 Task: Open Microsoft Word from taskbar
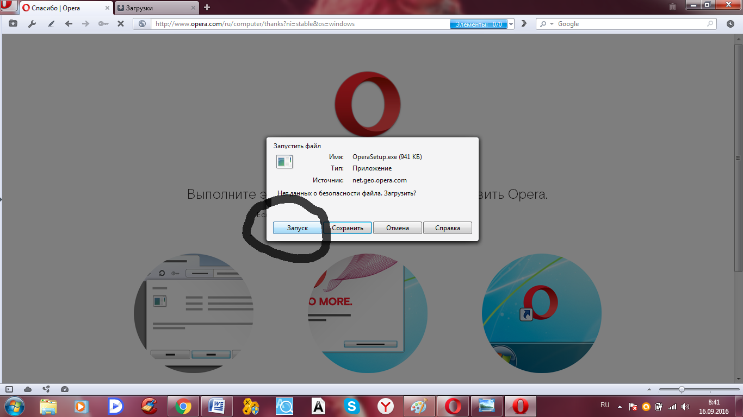click(216, 406)
